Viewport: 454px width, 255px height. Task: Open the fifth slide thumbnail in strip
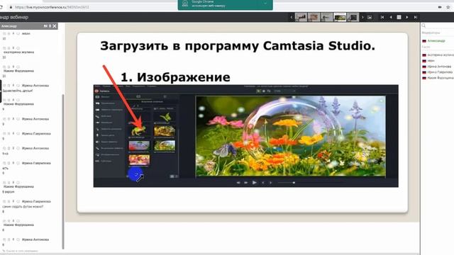353,17
